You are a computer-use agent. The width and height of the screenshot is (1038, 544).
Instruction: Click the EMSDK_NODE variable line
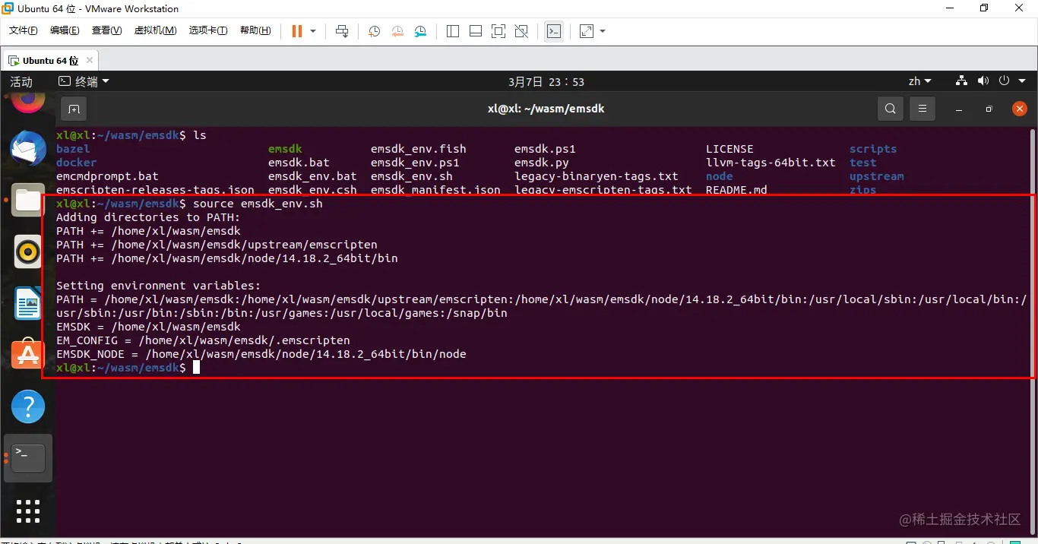coord(261,354)
